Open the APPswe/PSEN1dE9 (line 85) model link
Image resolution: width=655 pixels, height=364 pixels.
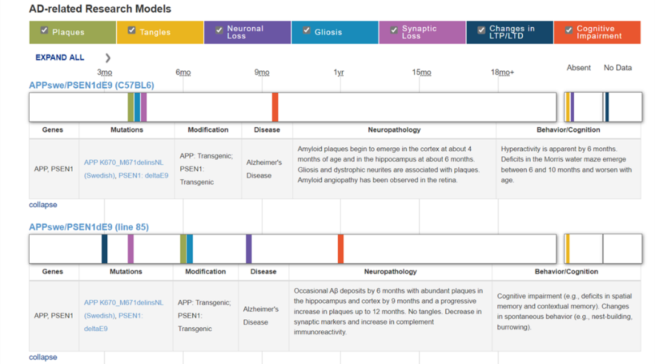tap(89, 227)
